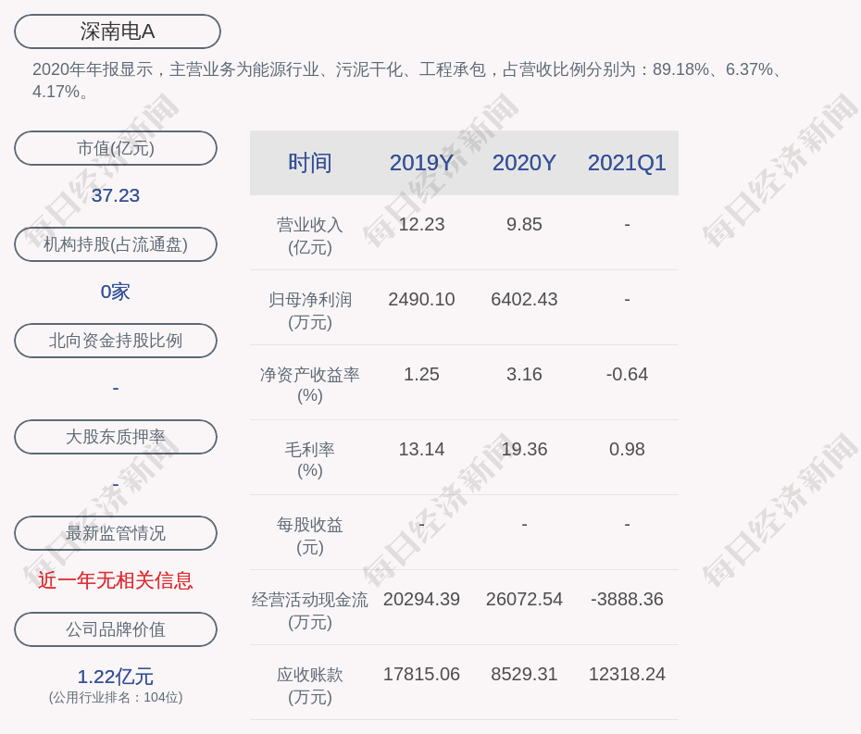The height and width of the screenshot is (734, 861).
Task: Click cash flow value 20294.39
Action: tap(422, 600)
